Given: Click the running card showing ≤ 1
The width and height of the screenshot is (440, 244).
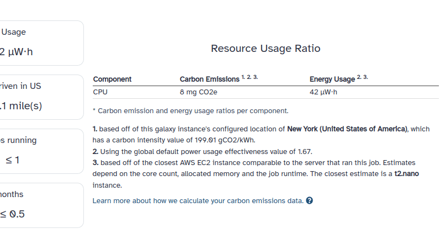Looking at the screenshot, I should click(x=41, y=151).
